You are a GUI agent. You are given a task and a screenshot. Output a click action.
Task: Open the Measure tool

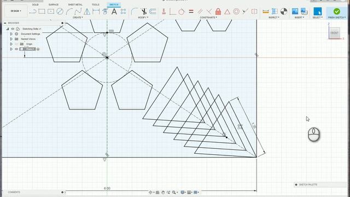tap(266, 11)
